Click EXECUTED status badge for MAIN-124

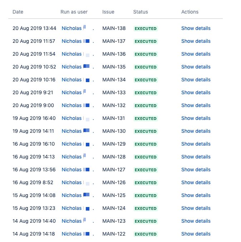pos(146,208)
